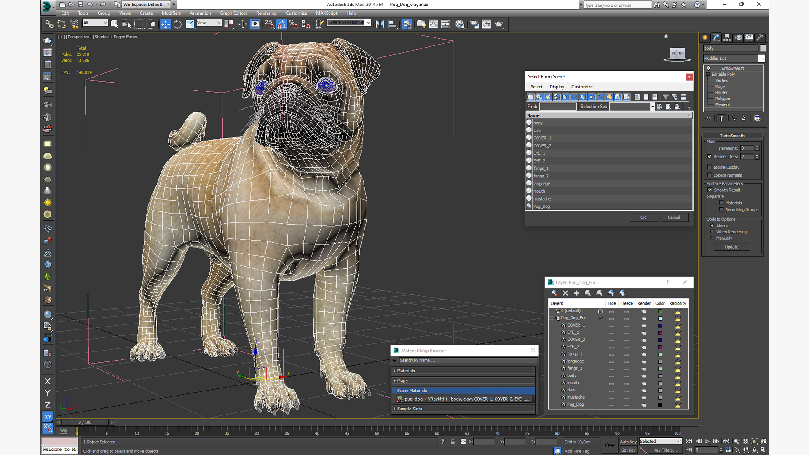Click the TurboSmooth Update button

coord(731,247)
